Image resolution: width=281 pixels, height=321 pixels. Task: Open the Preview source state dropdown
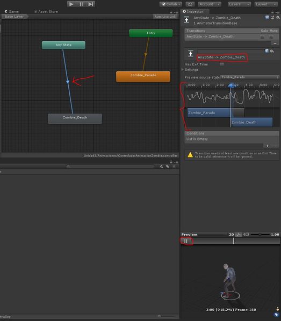[x=250, y=77]
